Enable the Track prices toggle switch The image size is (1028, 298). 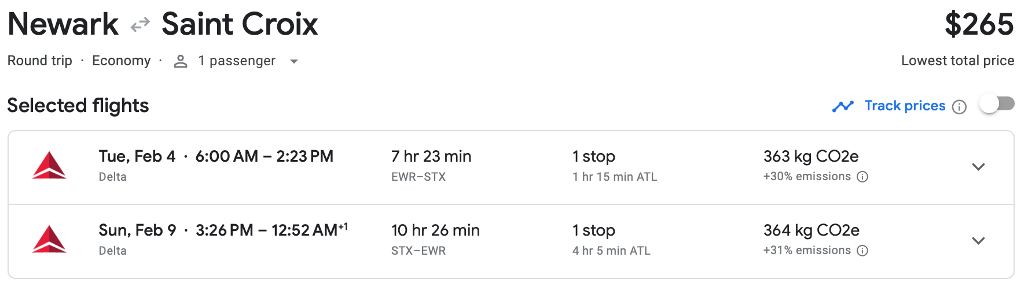(x=997, y=105)
